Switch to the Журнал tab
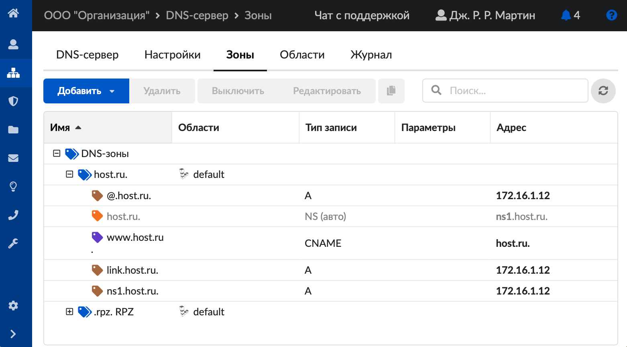Screen dimensions: 627x347 click(371, 54)
